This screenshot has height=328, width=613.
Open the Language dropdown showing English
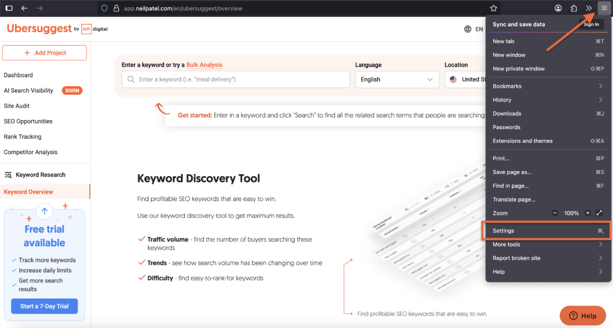(397, 80)
